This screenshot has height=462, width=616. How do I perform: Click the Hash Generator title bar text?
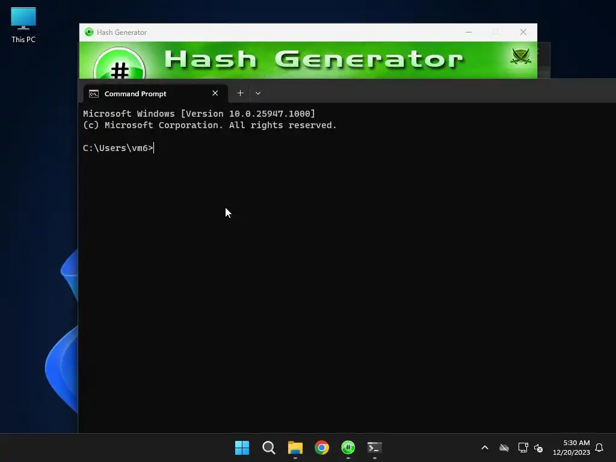tap(122, 32)
